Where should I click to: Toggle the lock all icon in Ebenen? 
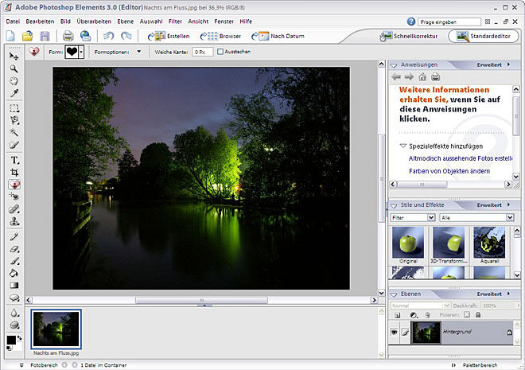478,315
